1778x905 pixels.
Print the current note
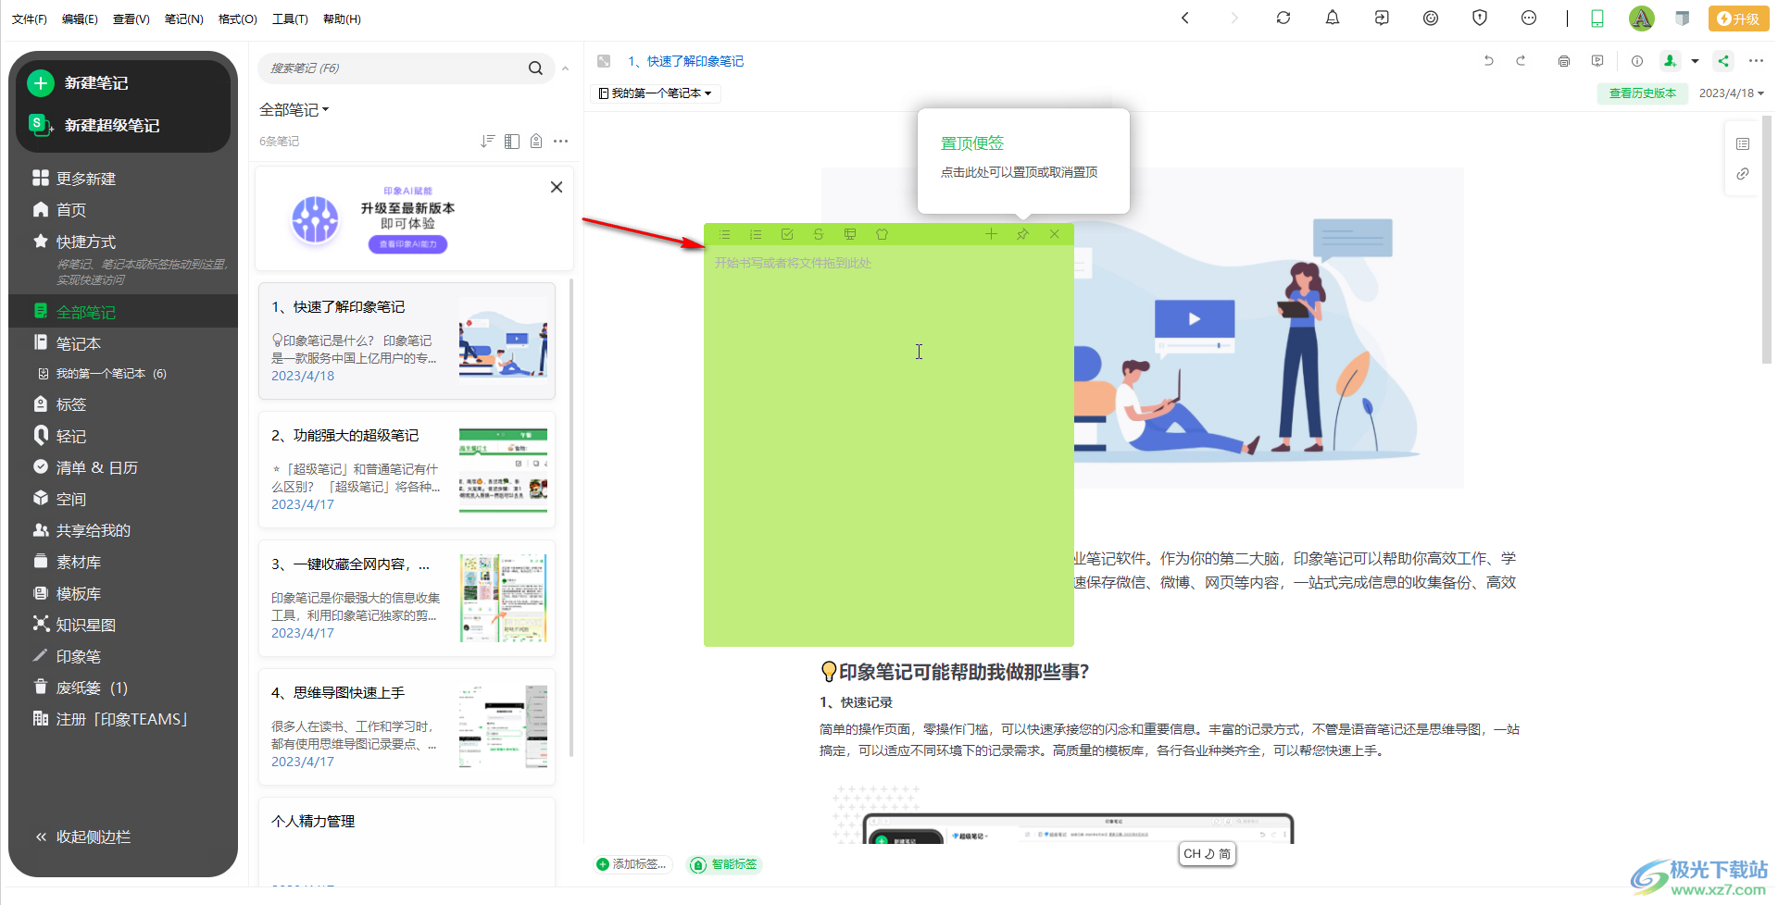[x=1564, y=61]
